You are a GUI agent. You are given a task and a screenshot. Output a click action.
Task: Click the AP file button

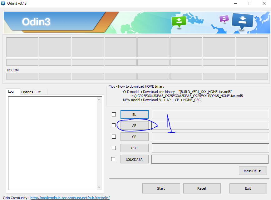point(135,126)
